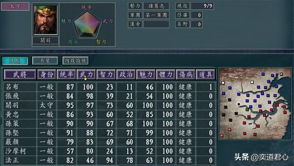This screenshot has height=166, width=294.
Task: Sort by 傷病 column header
Action: coord(186,75)
